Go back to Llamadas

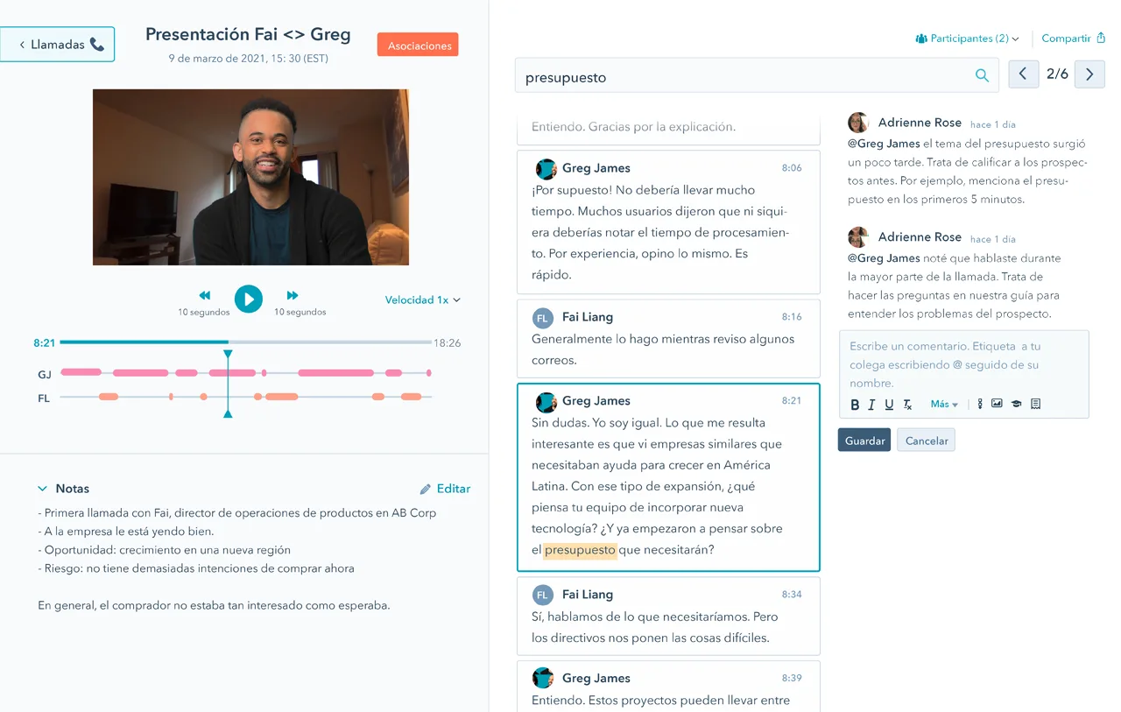pos(57,44)
